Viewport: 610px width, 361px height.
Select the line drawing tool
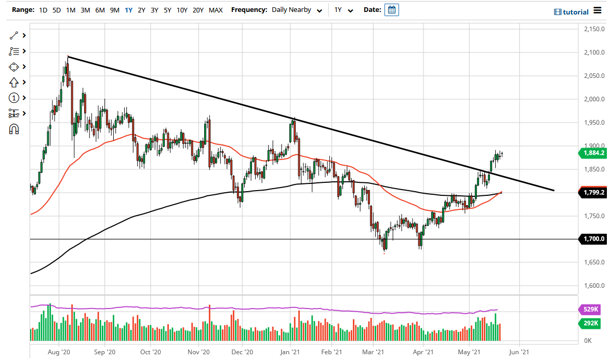tap(14, 35)
